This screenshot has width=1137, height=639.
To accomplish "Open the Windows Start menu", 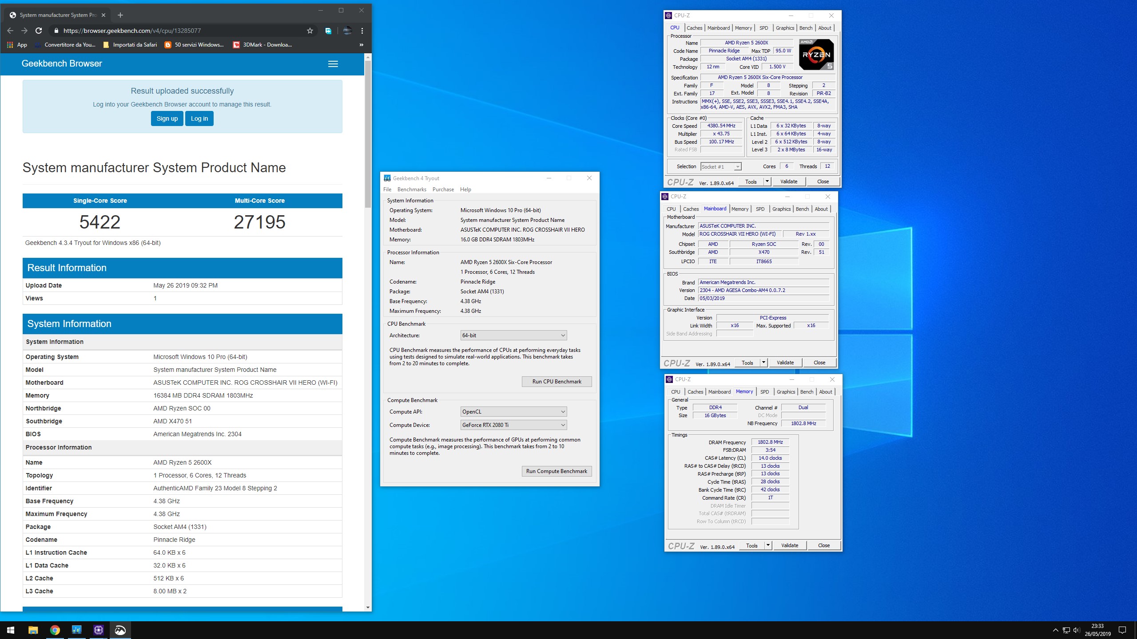I will tap(11, 630).
